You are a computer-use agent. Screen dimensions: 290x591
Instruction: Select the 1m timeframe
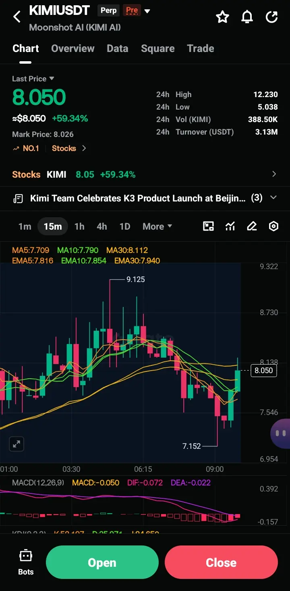coord(25,226)
